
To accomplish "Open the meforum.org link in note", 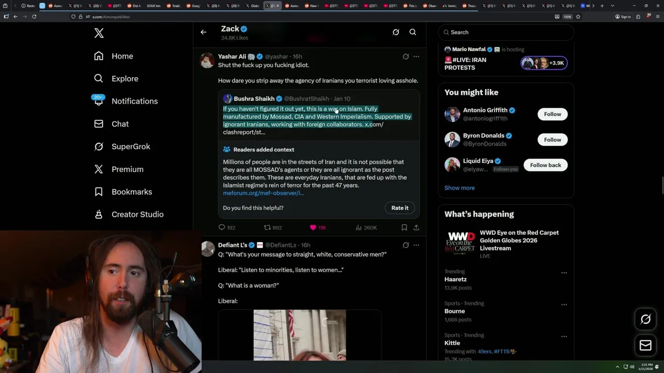I will pos(264,193).
